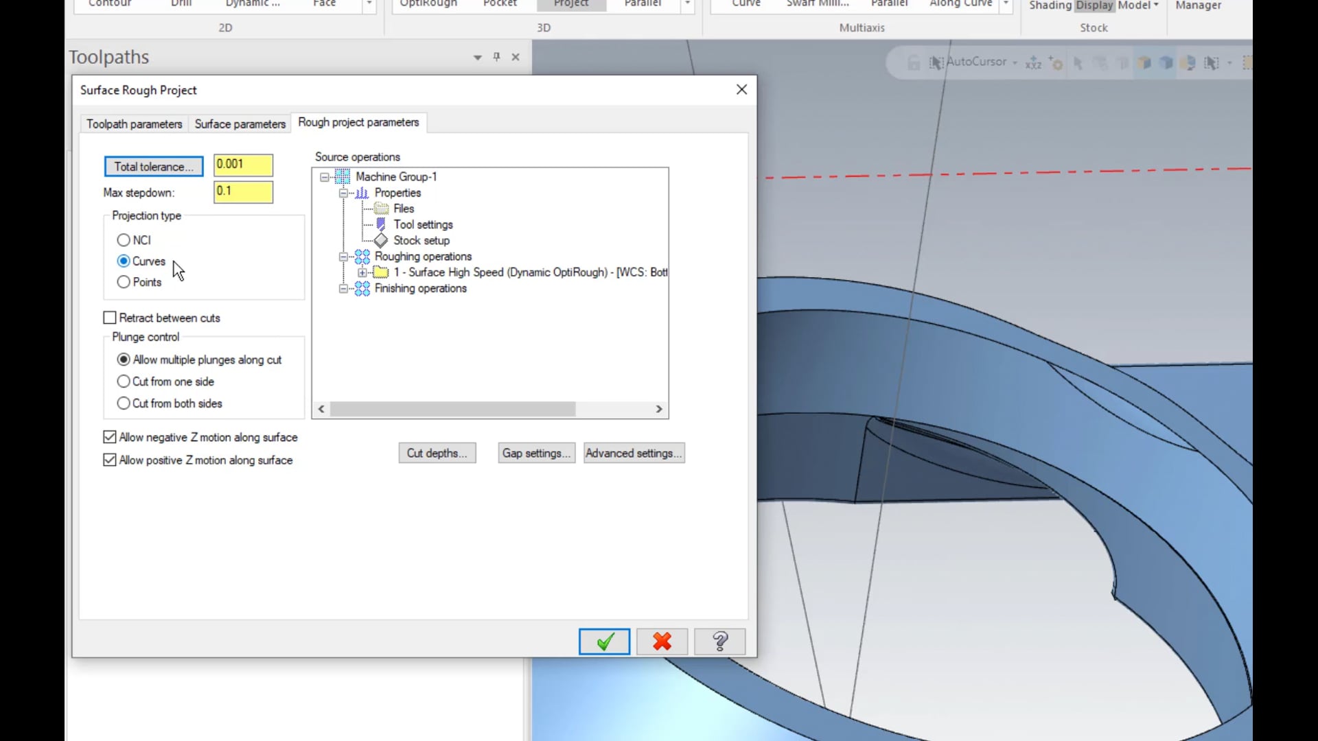Open the Cut depths dialog button
The image size is (1318, 741).
coord(437,454)
